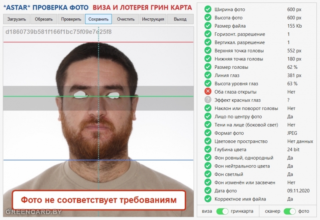Click the Обрезать button
Screen dimensions: 320x220
pos(44,19)
